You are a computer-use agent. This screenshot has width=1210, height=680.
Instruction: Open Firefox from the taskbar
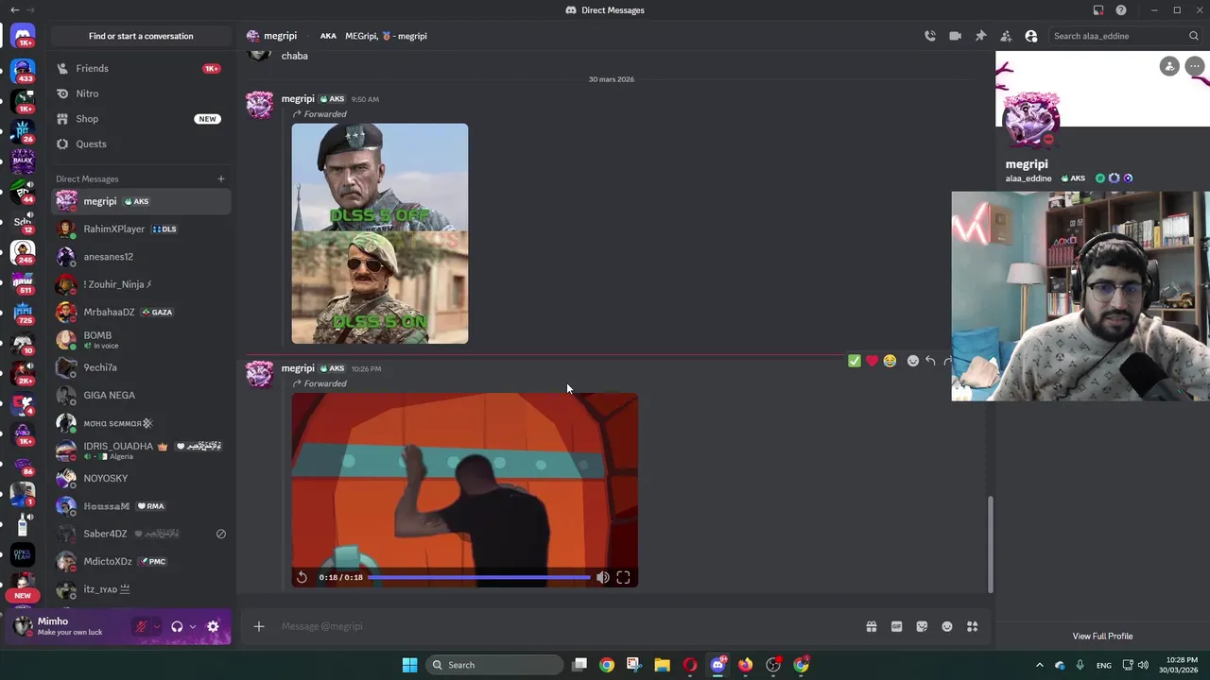(x=745, y=665)
